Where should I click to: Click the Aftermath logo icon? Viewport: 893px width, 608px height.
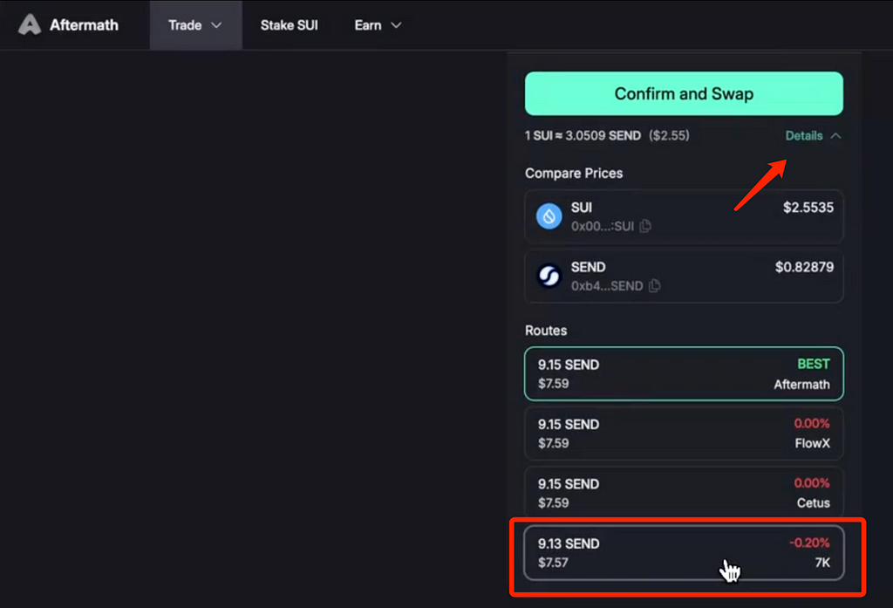[30, 25]
